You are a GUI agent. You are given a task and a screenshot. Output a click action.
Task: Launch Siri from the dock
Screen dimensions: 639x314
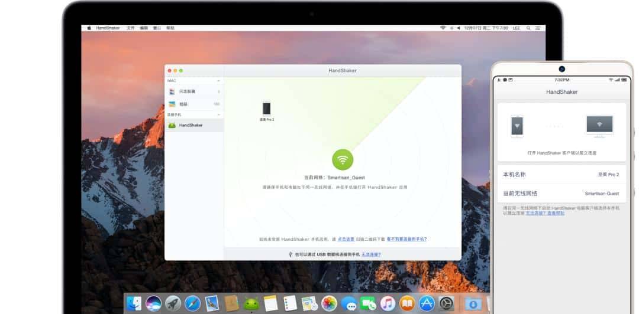coord(154,303)
